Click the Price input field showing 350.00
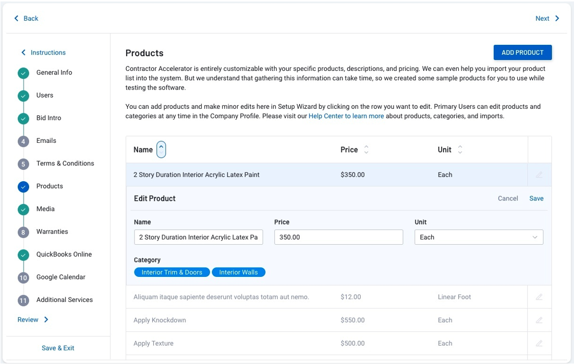 pos(338,237)
